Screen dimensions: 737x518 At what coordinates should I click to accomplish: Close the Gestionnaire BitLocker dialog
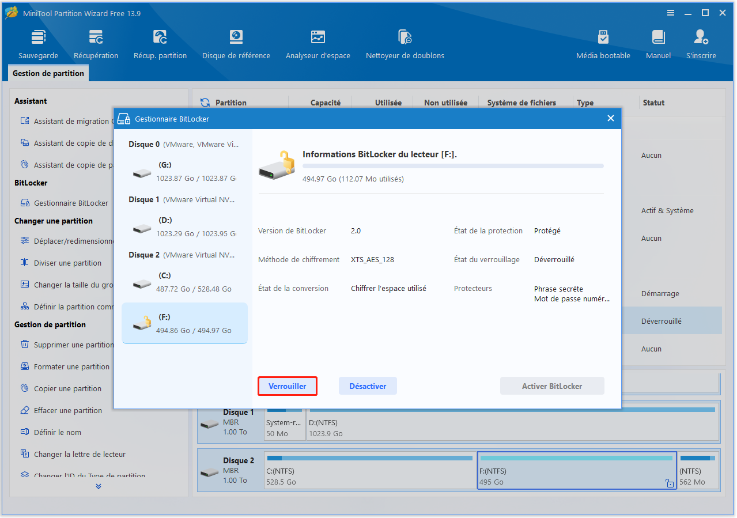611,119
